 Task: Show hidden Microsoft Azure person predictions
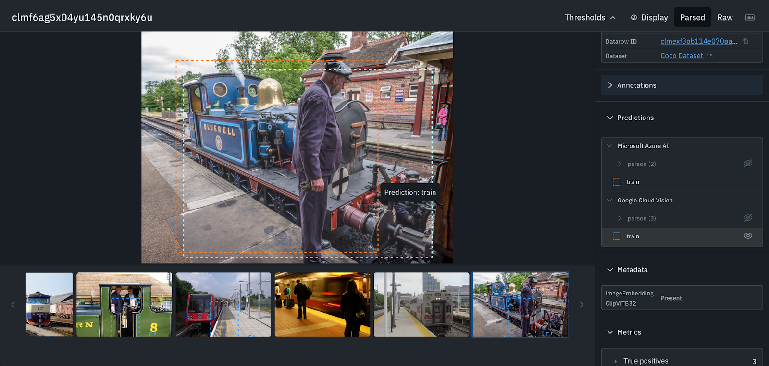[x=748, y=164]
